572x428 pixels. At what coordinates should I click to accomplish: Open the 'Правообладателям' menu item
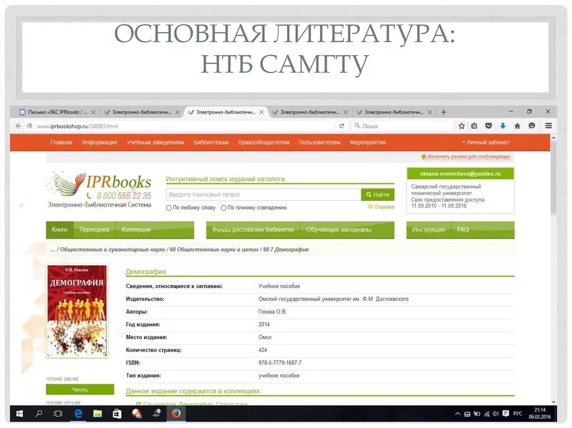264,142
